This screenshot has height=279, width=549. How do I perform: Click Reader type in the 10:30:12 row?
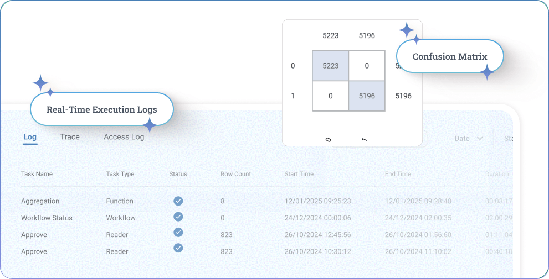tap(117, 251)
